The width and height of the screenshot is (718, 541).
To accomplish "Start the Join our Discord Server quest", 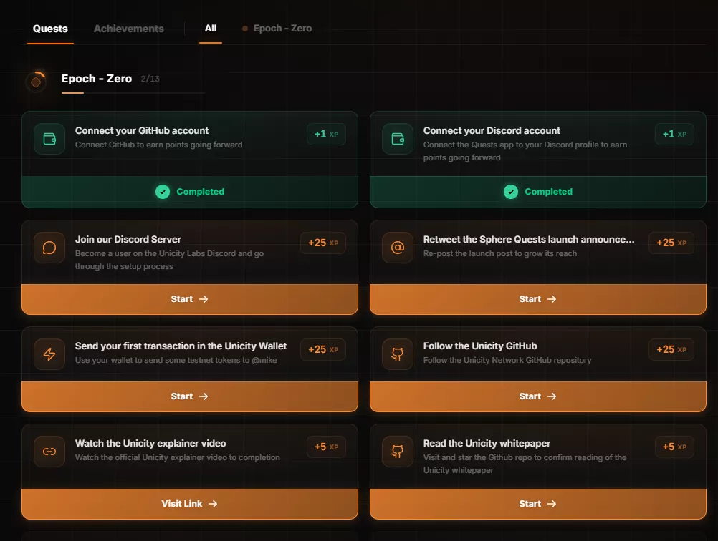I will point(189,299).
